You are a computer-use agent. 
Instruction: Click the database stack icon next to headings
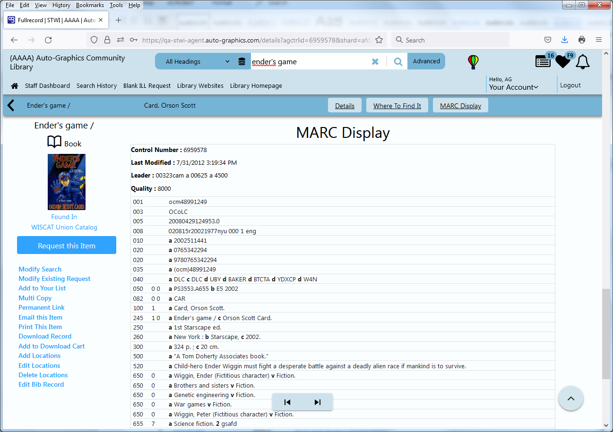pyautogui.click(x=242, y=61)
